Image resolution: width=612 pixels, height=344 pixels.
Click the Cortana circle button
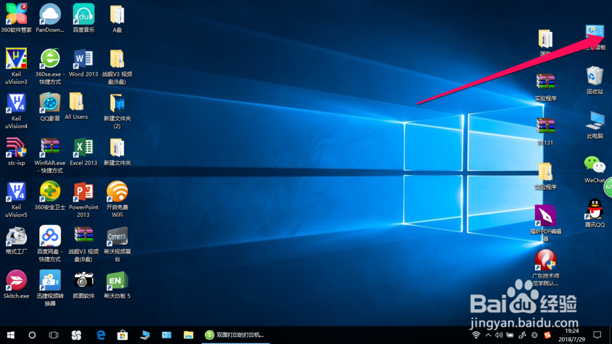(32, 335)
